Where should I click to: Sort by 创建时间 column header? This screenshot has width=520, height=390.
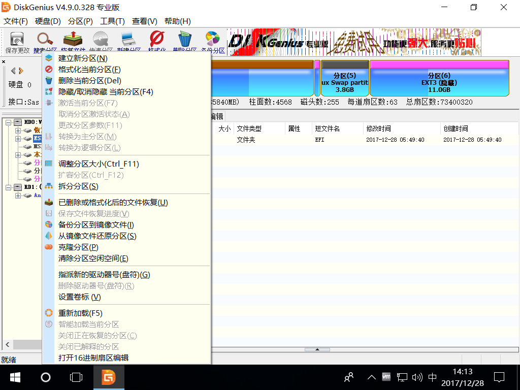click(479, 128)
